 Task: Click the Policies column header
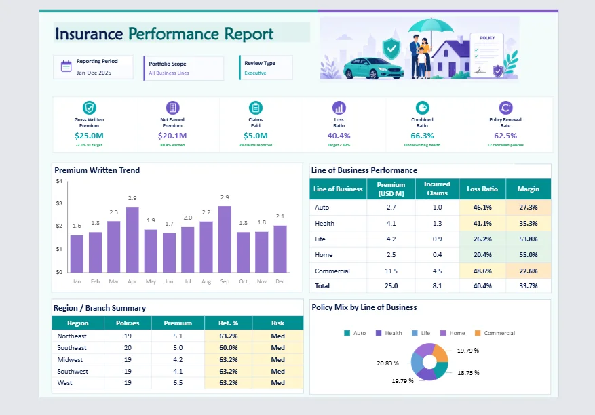click(x=128, y=323)
